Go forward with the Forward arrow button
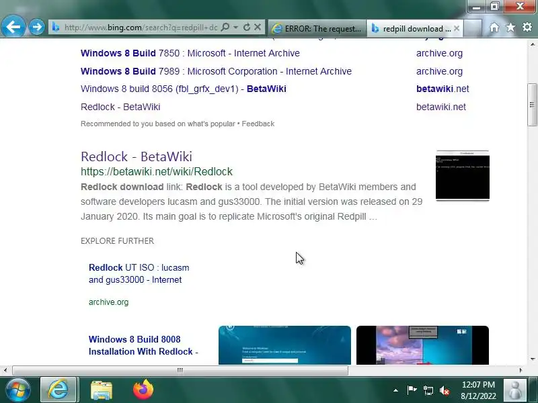 [36, 27]
